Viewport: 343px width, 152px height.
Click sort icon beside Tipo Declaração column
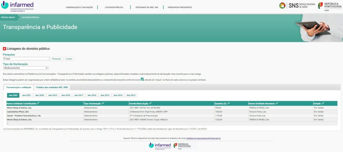(102, 103)
